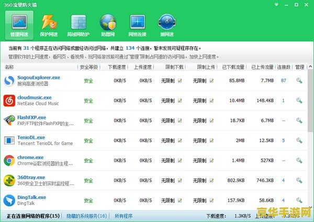The height and width of the screenshot is (222, 314).
Task: Edit upload limit for SogouExplorer.exe
Action: click(211, 81)
